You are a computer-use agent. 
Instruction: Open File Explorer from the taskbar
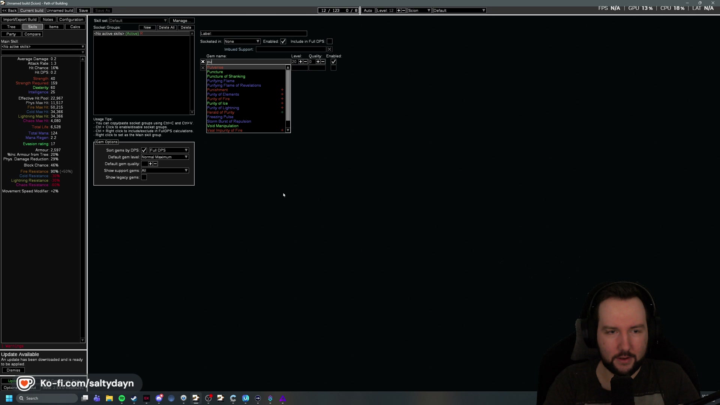[x=109, y=398]
